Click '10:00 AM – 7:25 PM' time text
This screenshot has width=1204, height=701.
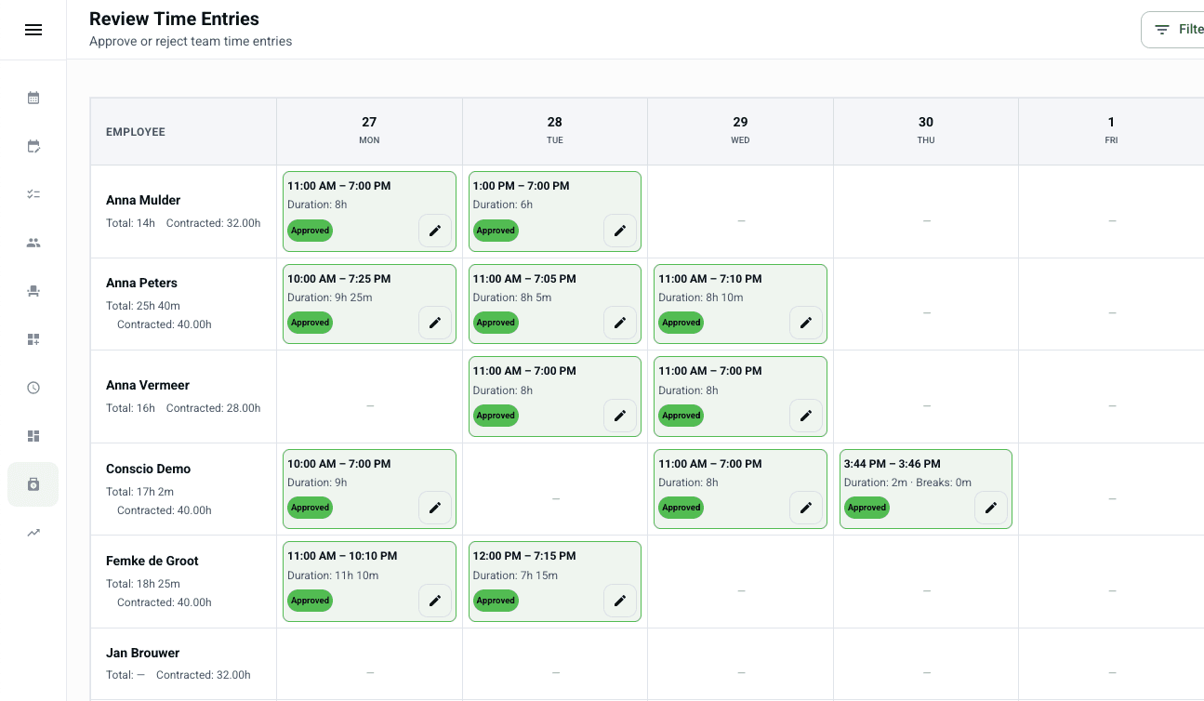(339, 279)
